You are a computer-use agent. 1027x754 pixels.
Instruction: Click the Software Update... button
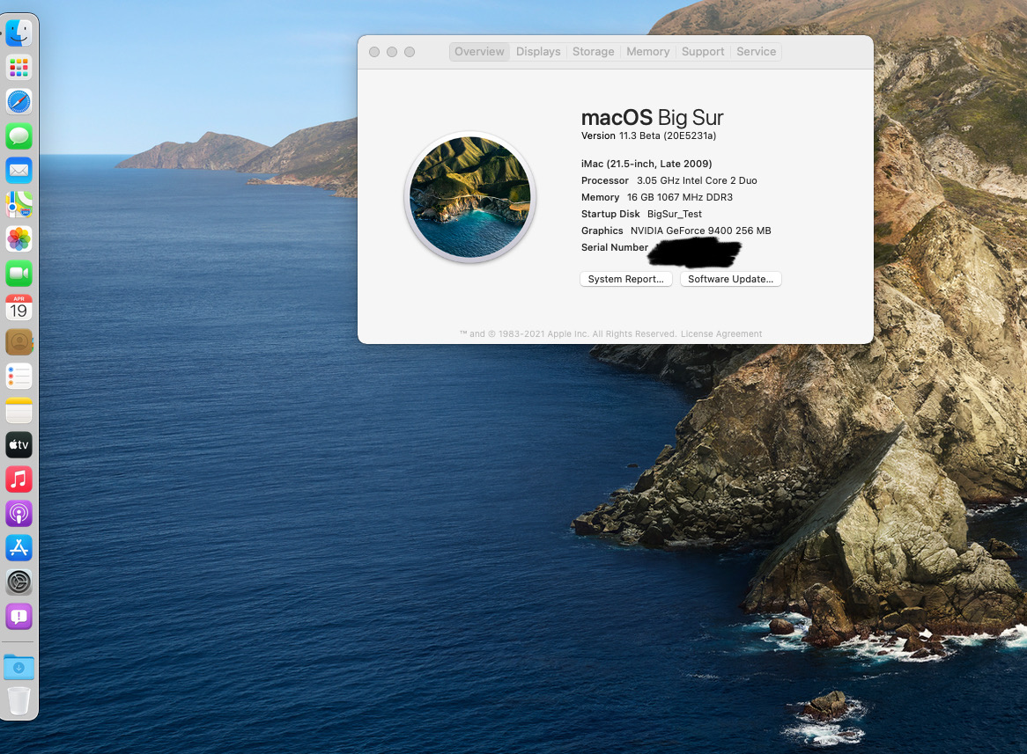(x=730, y=279)
